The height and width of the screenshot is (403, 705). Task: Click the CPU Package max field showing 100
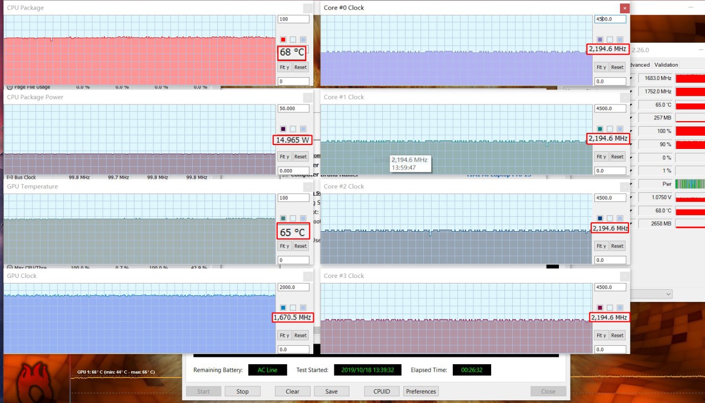pyautogui.click(x=293, y=19)
